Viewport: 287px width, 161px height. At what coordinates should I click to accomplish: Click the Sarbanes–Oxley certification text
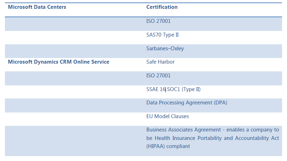click(165, 49)
